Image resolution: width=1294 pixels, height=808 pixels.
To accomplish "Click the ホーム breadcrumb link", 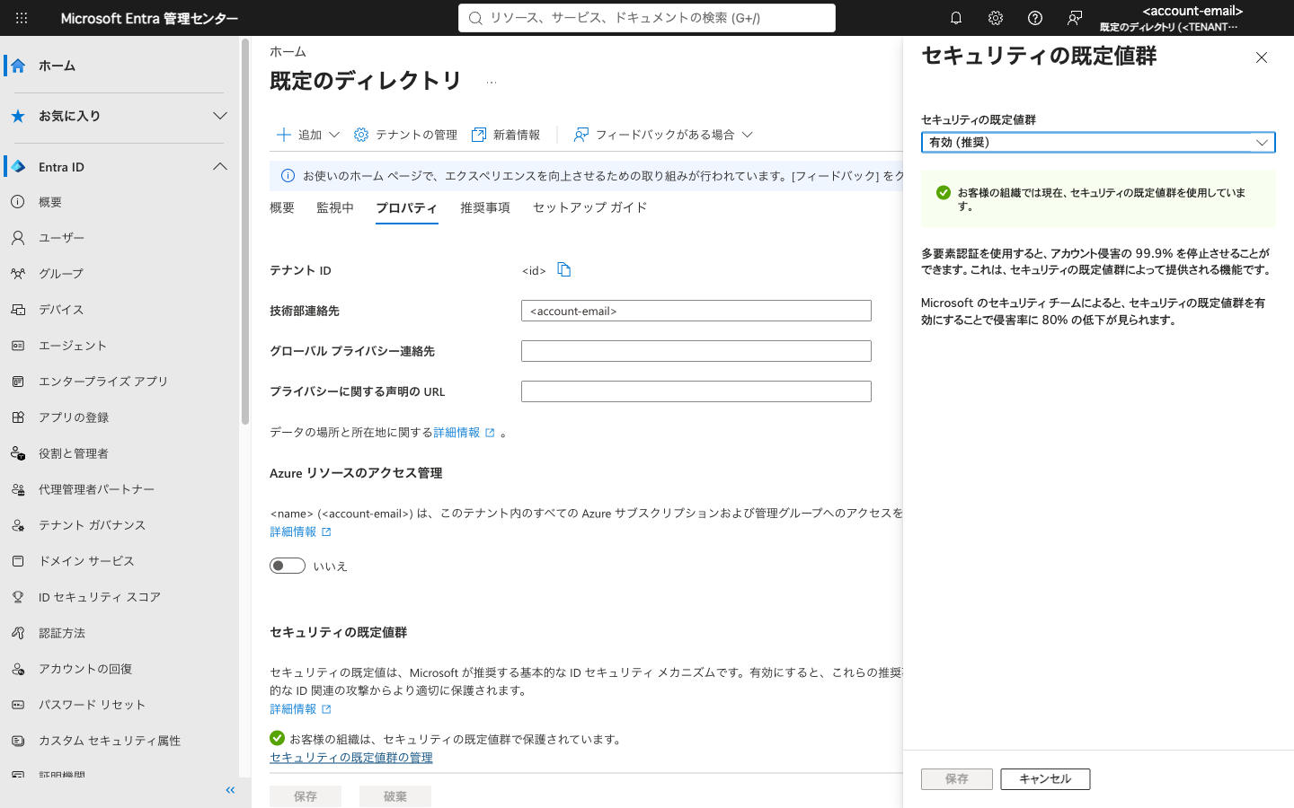I will click(288, 52).
